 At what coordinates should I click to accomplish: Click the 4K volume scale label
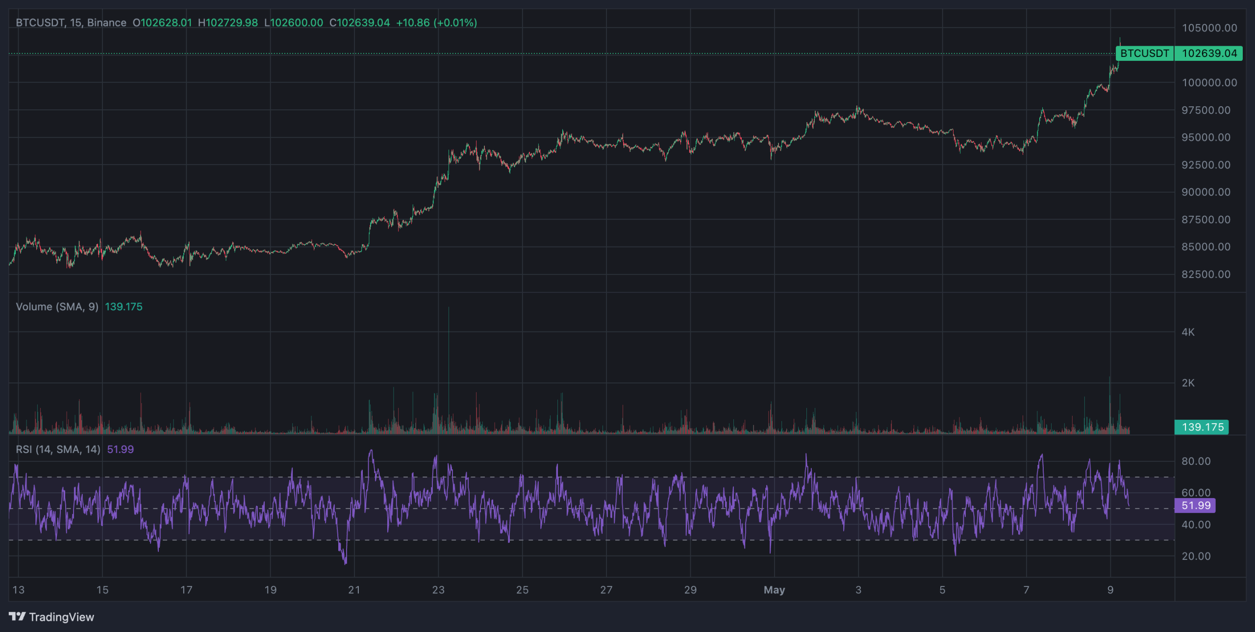(x=1188, y=332)
